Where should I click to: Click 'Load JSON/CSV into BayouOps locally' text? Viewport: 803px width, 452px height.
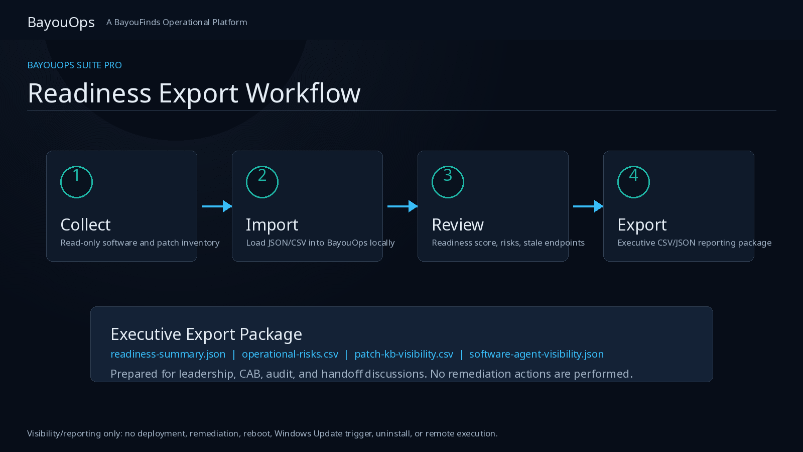[320, 243]
